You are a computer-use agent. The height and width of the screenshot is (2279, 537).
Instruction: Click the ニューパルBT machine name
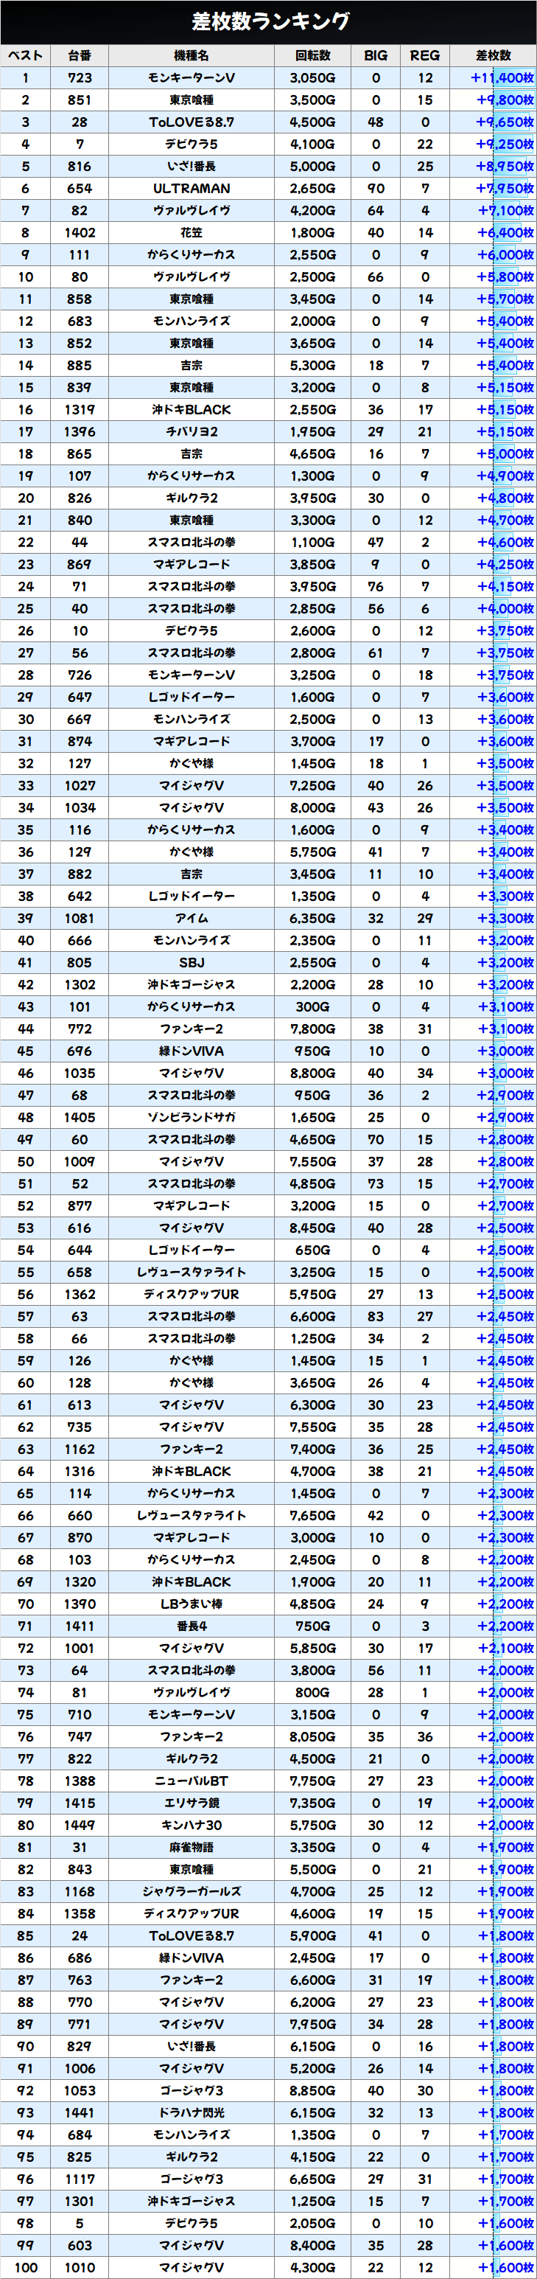pos(191,1781)
